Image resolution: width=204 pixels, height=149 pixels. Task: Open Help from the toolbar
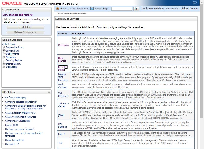click(105, 9)
